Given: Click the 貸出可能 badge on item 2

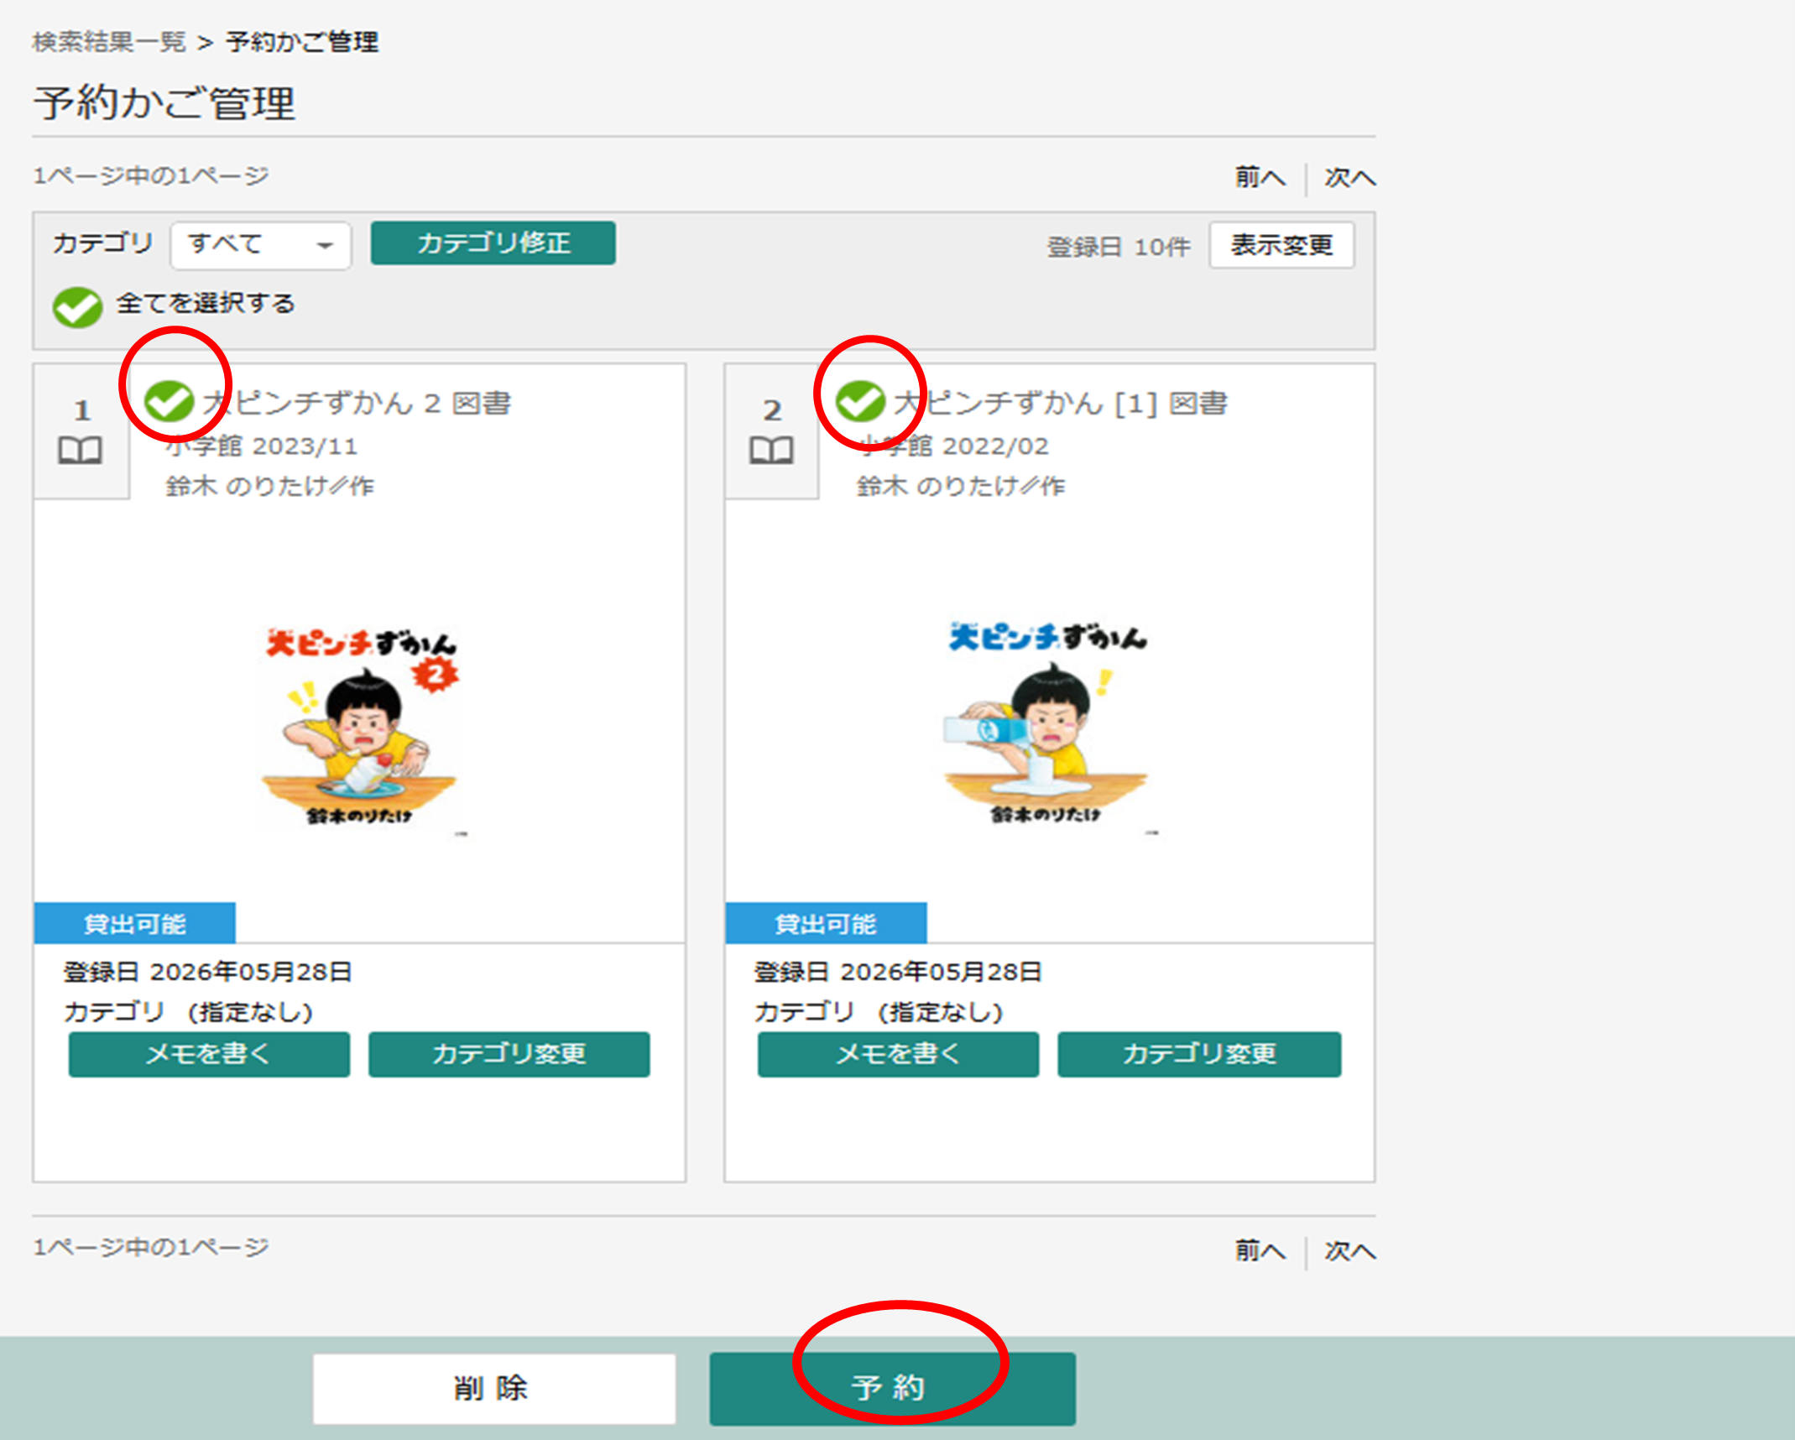Looking at the screenshot, I should point(827,923).
